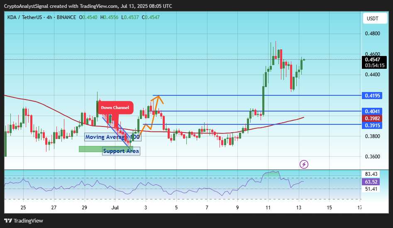This screenshot has width=393, height=228.
Task: Click the countdown timer 03:54:15
Action: click(375, 65)
